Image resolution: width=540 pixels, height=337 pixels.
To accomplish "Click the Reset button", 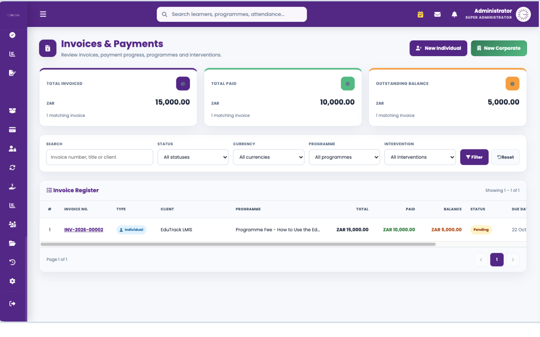I will click(505, 157).
